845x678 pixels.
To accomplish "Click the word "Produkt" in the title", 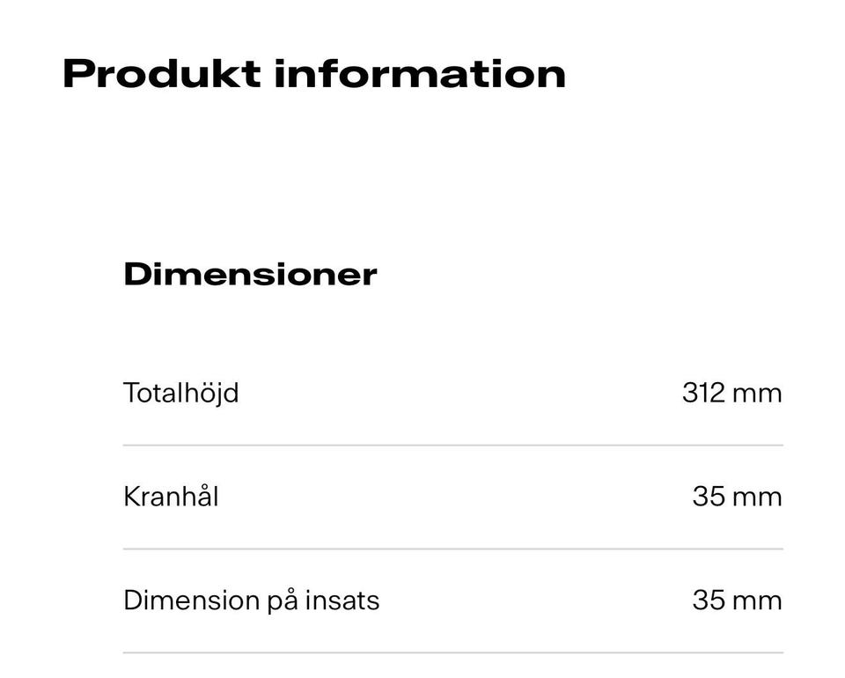I will pos(162,74).
